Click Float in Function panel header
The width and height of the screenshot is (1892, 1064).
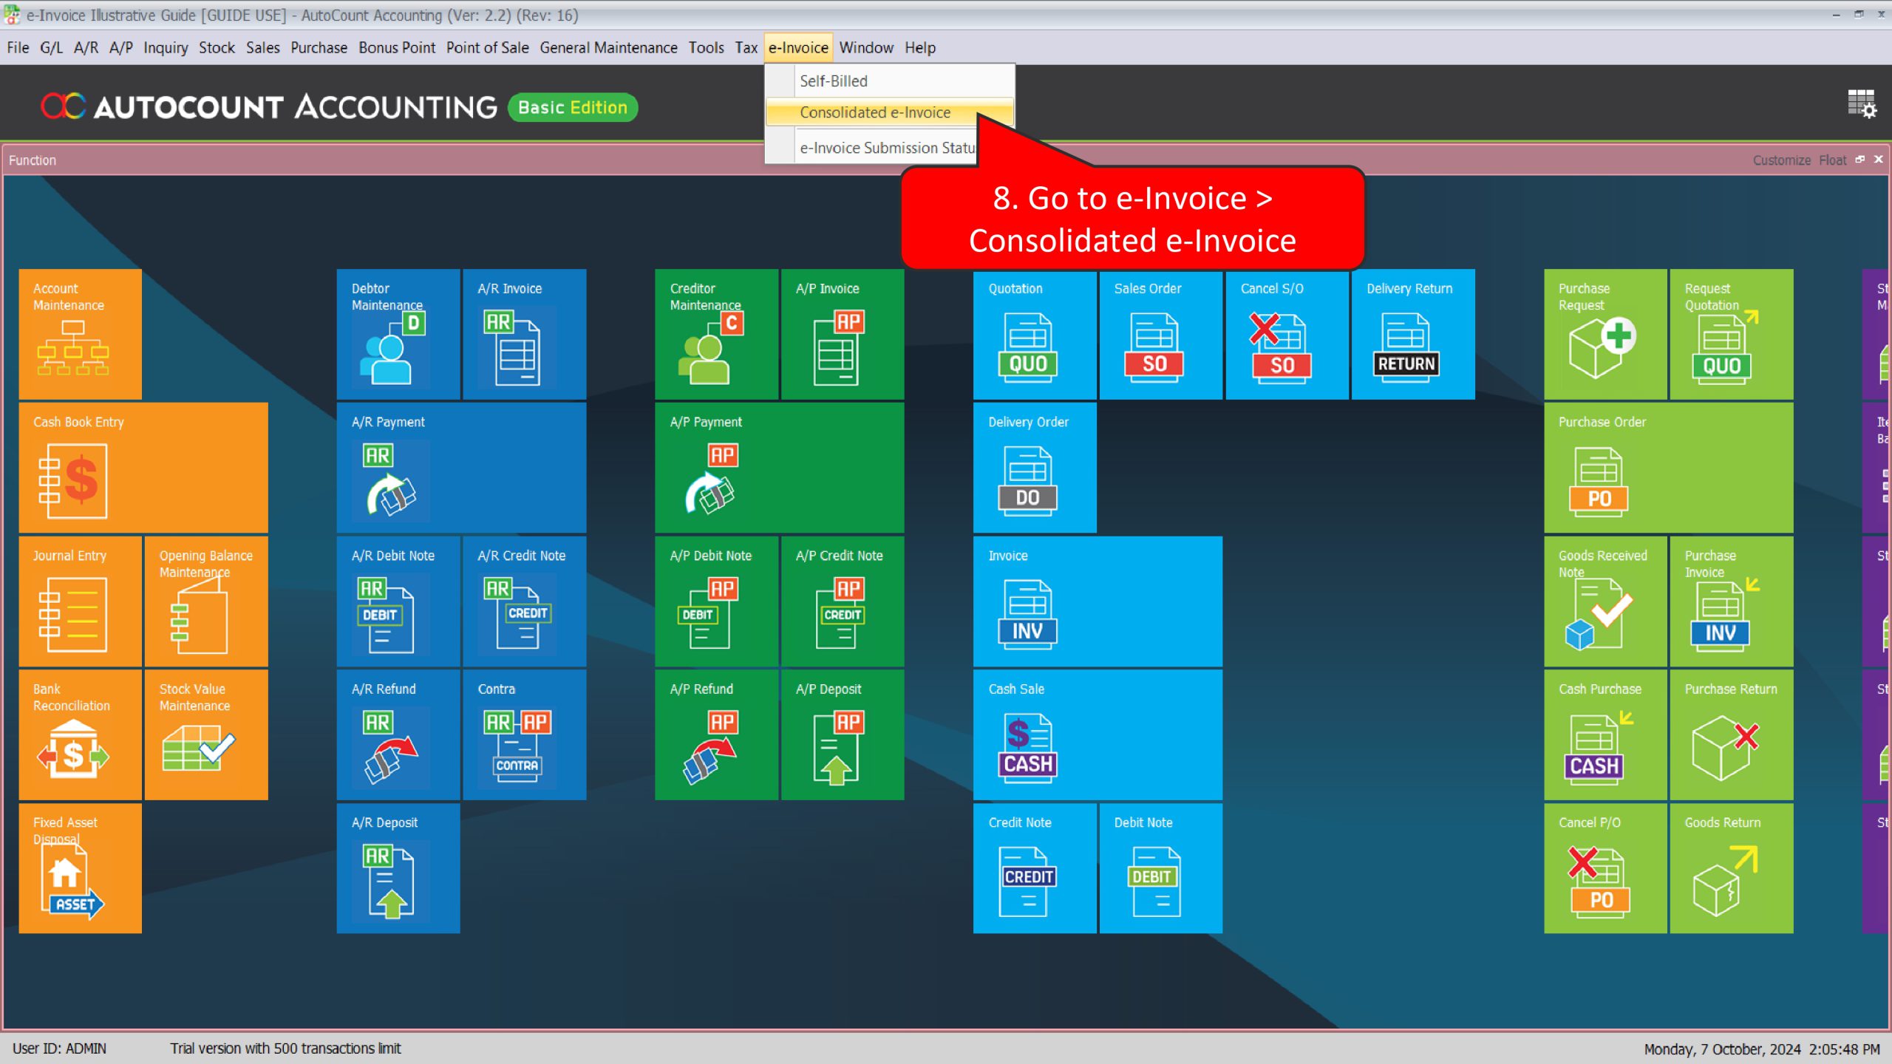[1832, 160]
